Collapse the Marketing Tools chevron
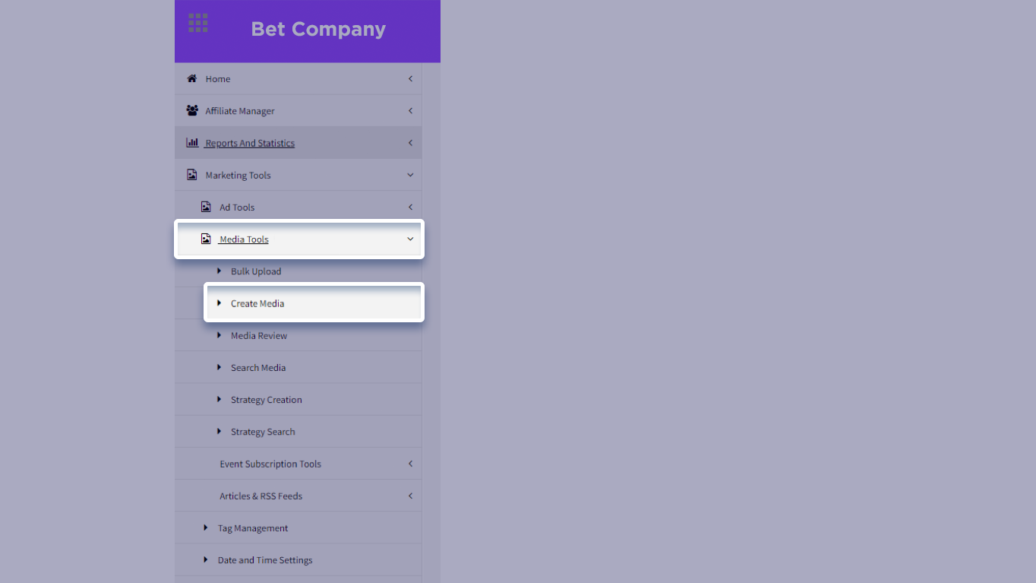1036x583 pixels. click(x=410, y=175)
